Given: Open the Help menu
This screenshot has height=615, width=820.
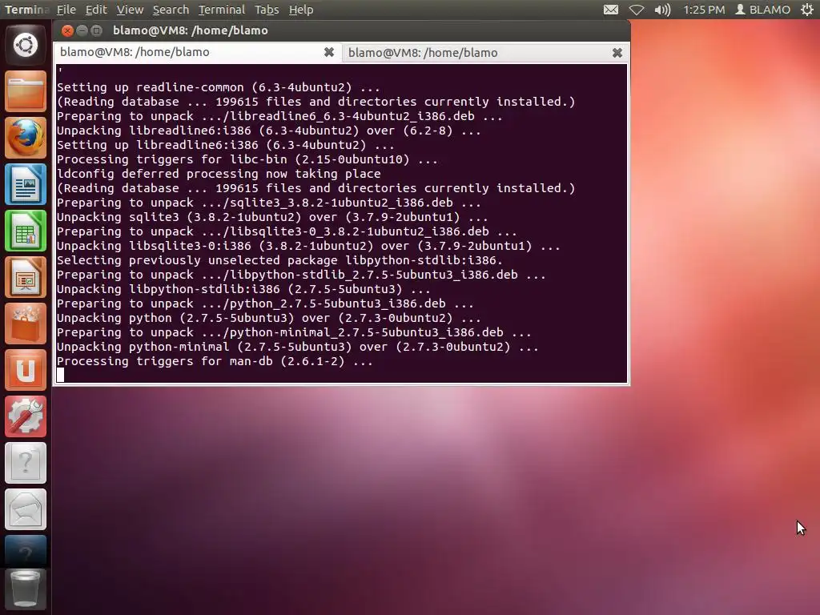Looking at the screenshot, I should tap(301, 10).
